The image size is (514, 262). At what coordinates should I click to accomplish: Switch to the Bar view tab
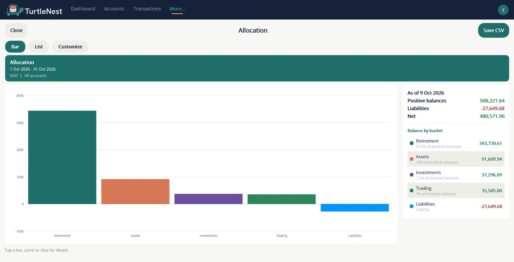(15, 47)
